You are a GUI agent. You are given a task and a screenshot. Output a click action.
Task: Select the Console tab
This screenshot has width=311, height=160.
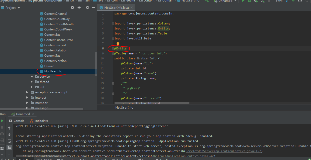[17, 121]
